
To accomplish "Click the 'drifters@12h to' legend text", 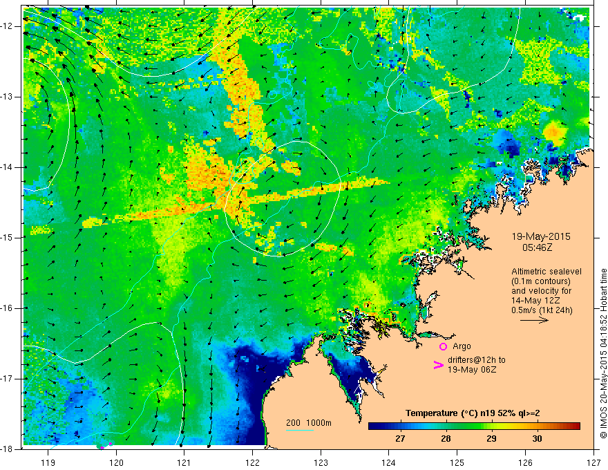I will (477, 360).
